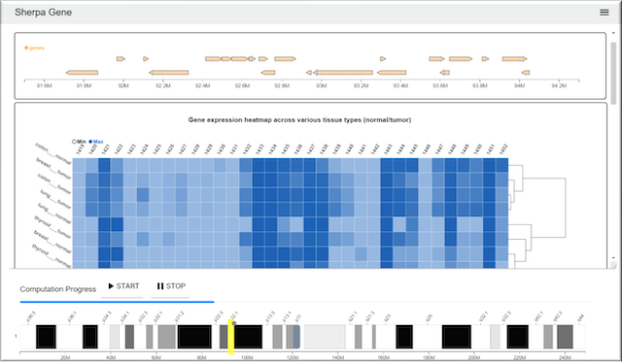Select the small forward gene arrow near 93.3M

click(x=383, y=59)
